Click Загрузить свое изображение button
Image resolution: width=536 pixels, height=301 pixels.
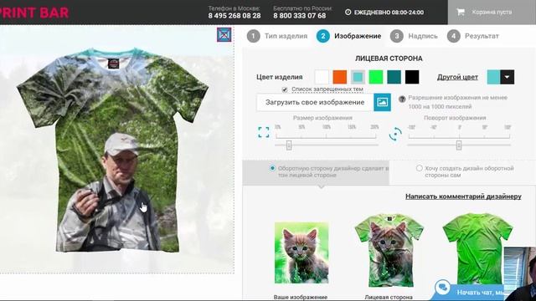(315, 102)
